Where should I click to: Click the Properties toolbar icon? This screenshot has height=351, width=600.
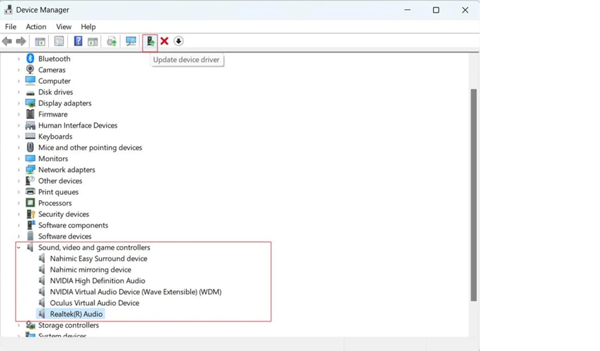[x=59, y=41]
